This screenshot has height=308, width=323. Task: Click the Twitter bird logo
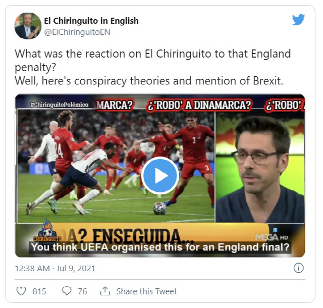[298, 20]
